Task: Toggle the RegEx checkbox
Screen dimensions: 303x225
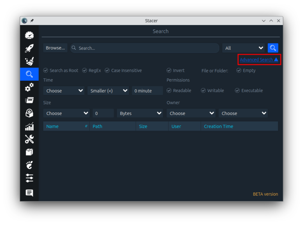Action: (92, 71)
